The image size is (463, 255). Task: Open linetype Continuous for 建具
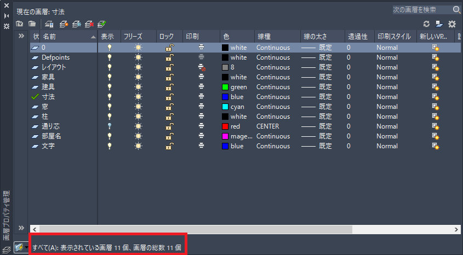point(273,87)
